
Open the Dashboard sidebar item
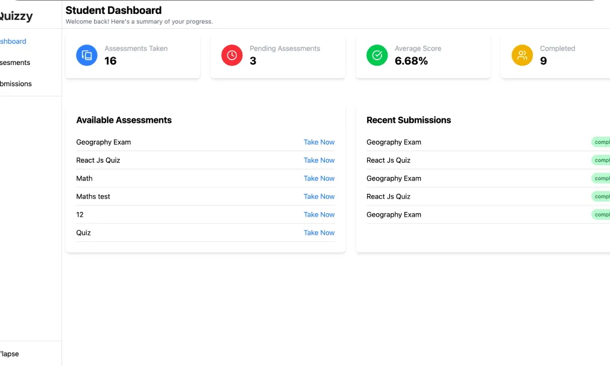[13, 41]
